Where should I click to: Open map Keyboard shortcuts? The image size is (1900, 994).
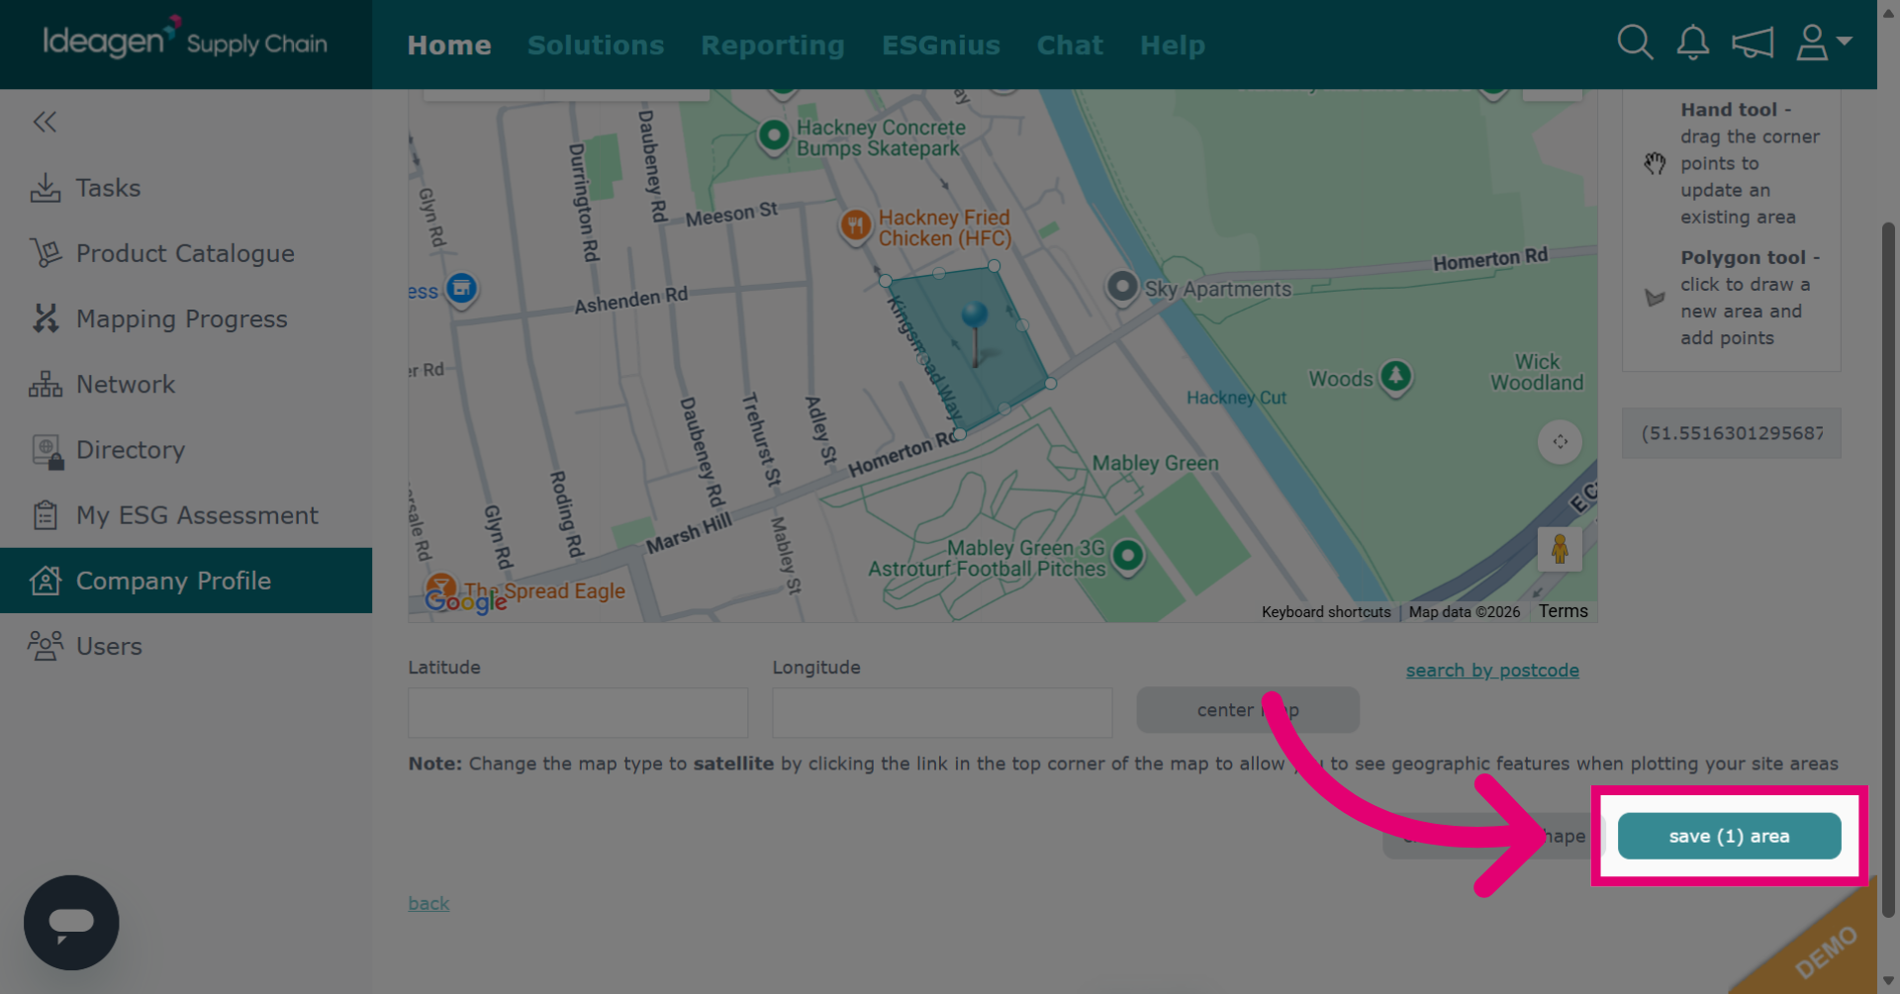(x=1326, y=612)
